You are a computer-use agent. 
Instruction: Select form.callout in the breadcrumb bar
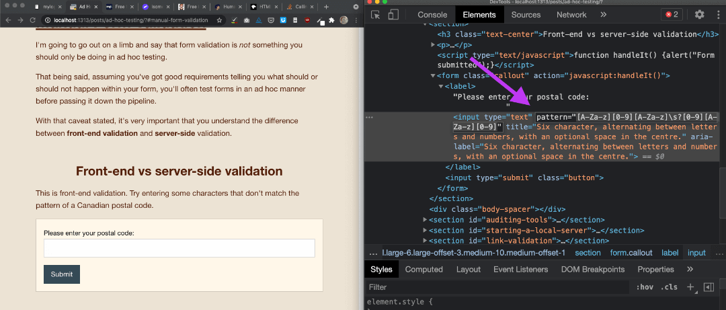(631, 253)
